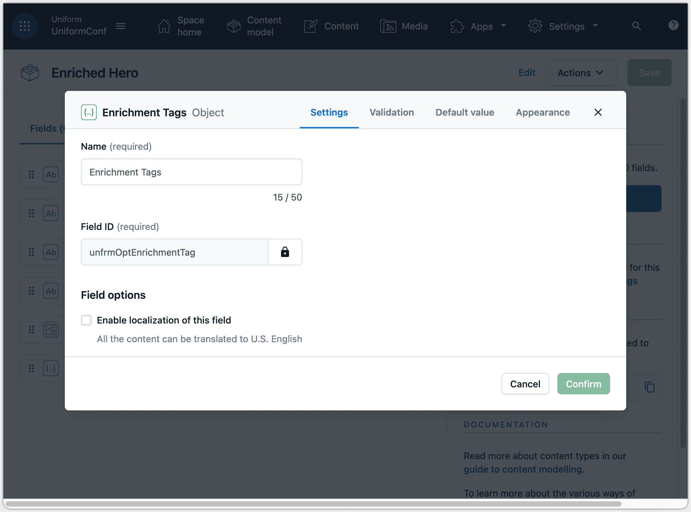691x512 pixels.
Task: Open the app switcher grid icon
Action: 25,26
